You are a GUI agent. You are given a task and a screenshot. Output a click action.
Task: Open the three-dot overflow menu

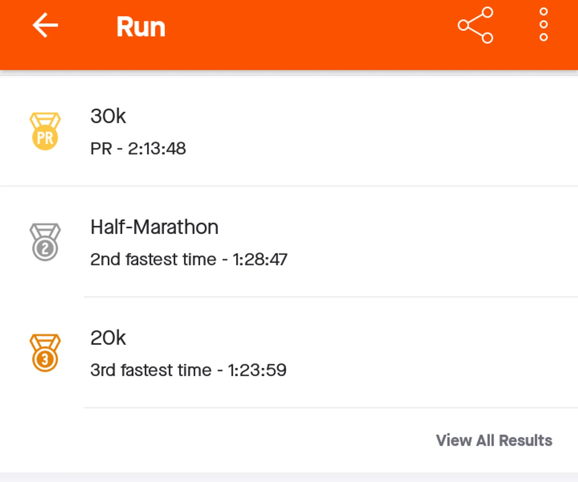[x=544, y=25]
